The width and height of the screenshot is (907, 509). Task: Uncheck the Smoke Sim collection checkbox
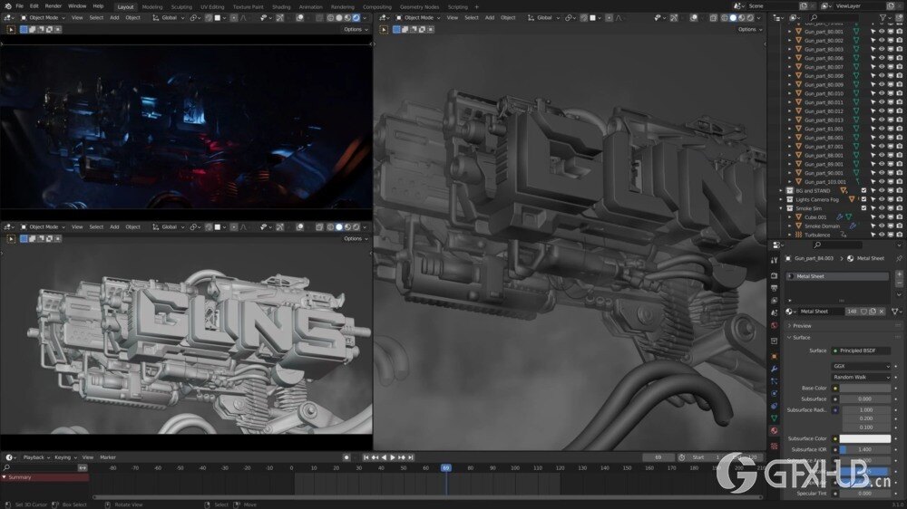coord(863,208)
